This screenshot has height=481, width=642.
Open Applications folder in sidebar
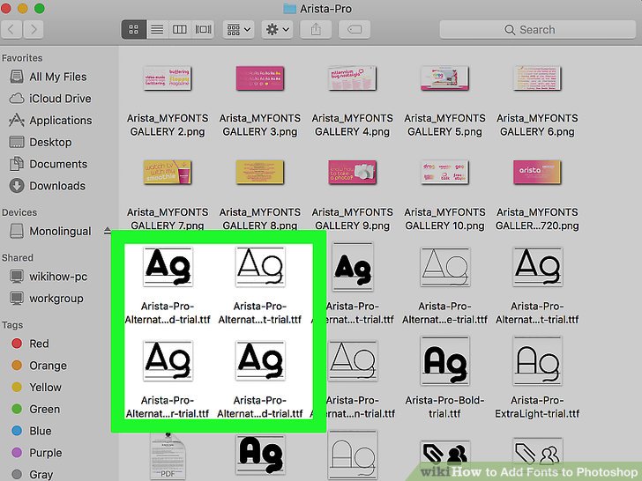point(50,120)
